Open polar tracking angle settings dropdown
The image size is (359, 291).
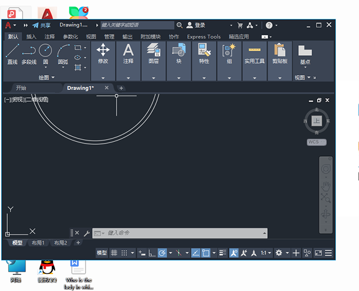pos(170,253)
